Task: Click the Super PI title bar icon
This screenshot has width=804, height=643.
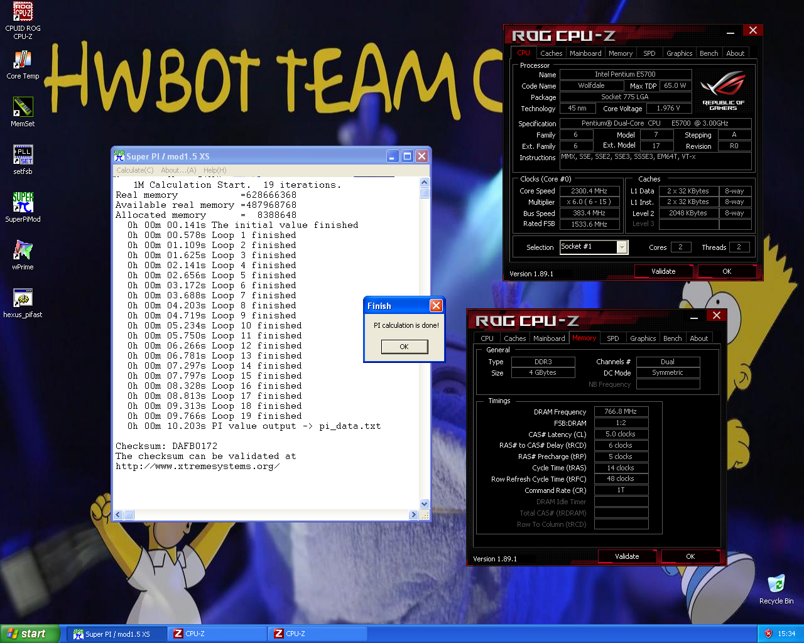Action: pos(119,156)
